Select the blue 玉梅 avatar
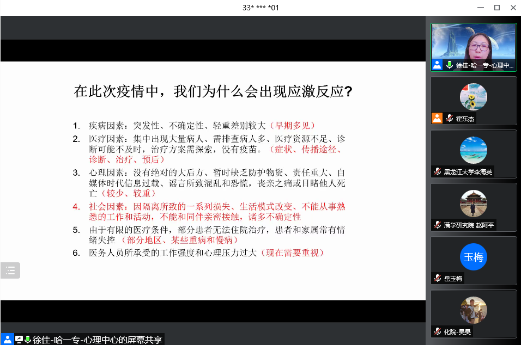Screen dimensions: 521x345 point(474,257)
